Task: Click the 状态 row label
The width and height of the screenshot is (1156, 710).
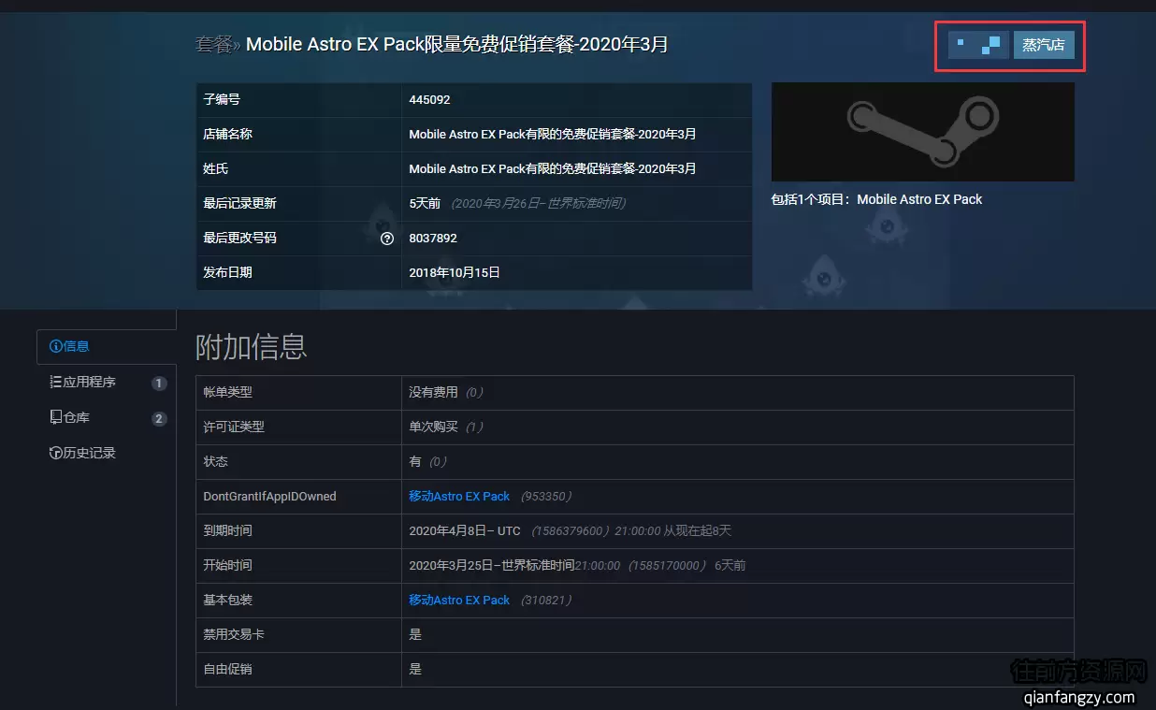Action: point(215,461)
